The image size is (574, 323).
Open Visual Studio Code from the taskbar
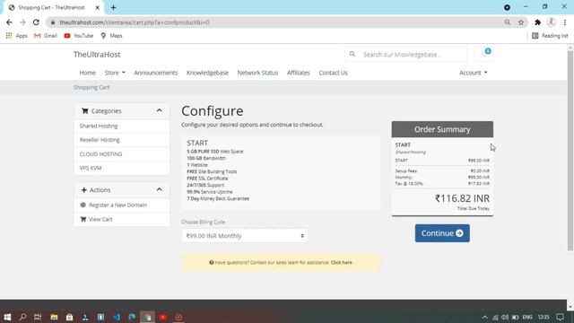coord(117,317)
